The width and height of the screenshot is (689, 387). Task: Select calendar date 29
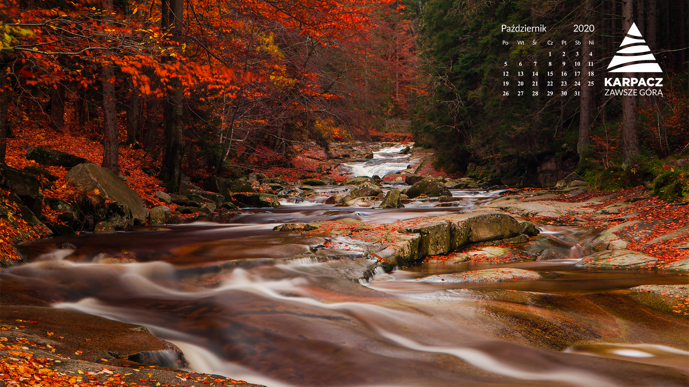pos(550,94)
